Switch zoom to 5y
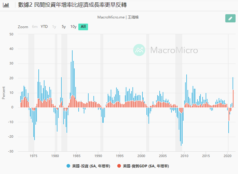The width and height of the screenshot is (238, 174). (x=64, y=27)
